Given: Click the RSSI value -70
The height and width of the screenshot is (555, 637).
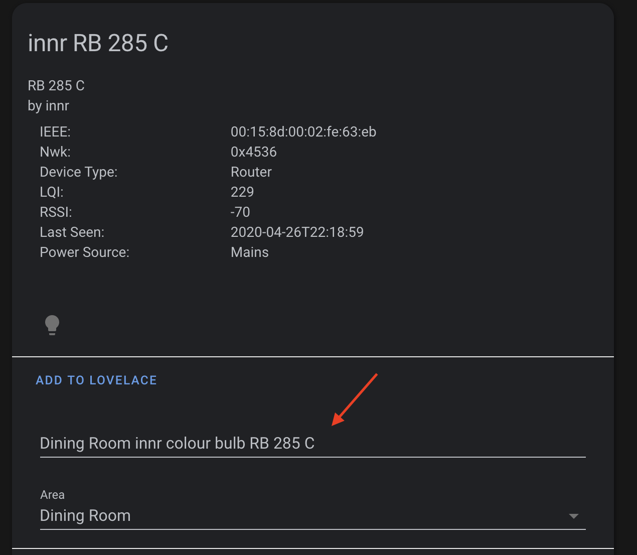Looking at the screenshot, I should click(x=240, y=212).
